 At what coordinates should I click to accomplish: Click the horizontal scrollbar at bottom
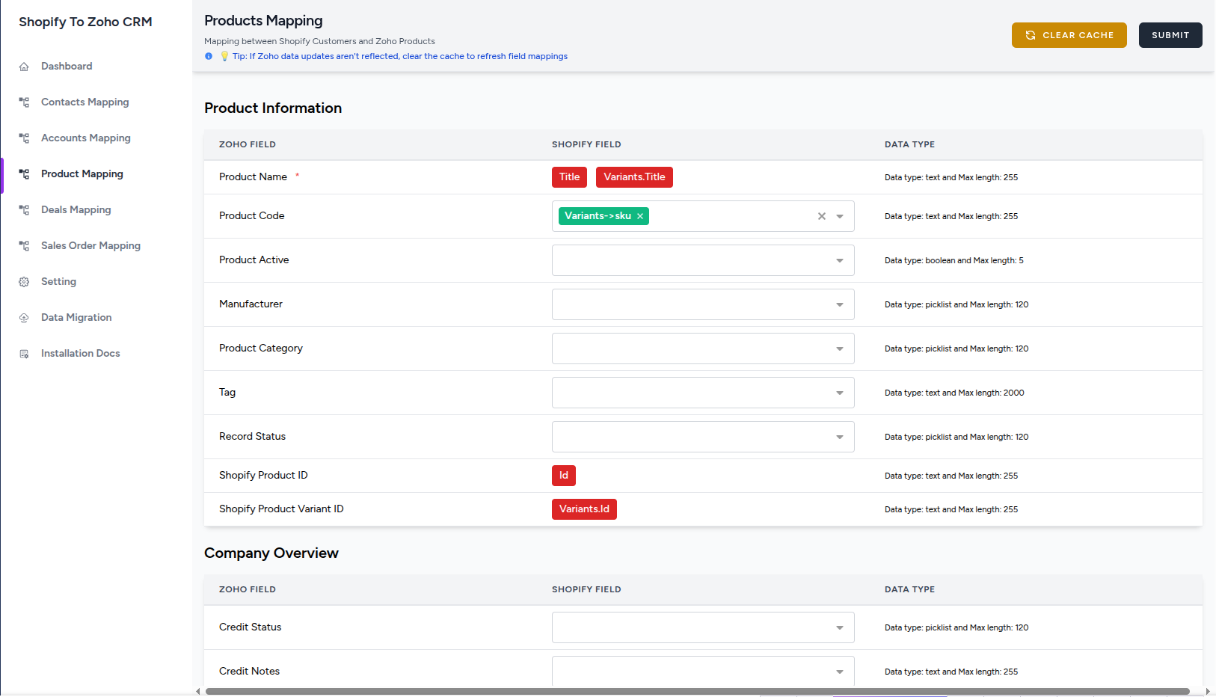pos(695,691)
